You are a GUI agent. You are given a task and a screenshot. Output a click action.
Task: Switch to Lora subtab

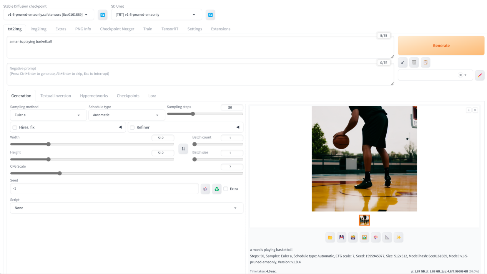tap(152, 96)
